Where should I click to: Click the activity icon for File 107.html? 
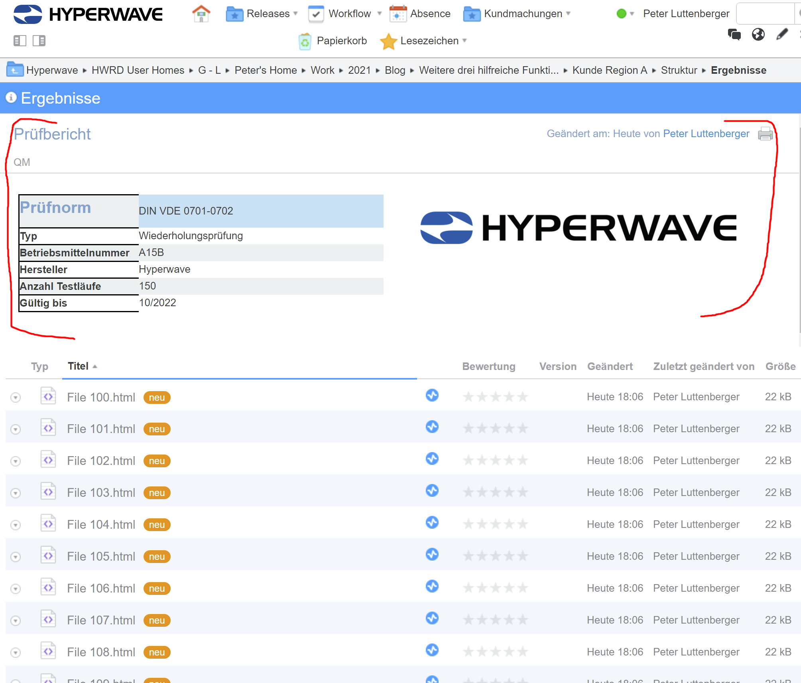pyautogui.click(x=432, y=618)
